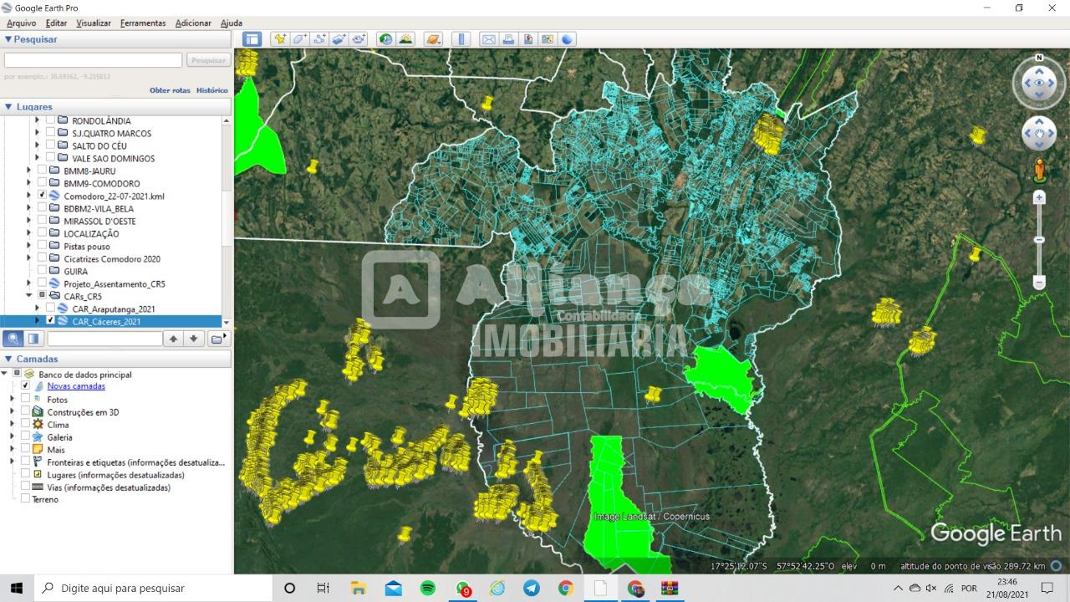Click the Move joystick hand control
Screen dimensions: 1070x602
[1039, 133]
